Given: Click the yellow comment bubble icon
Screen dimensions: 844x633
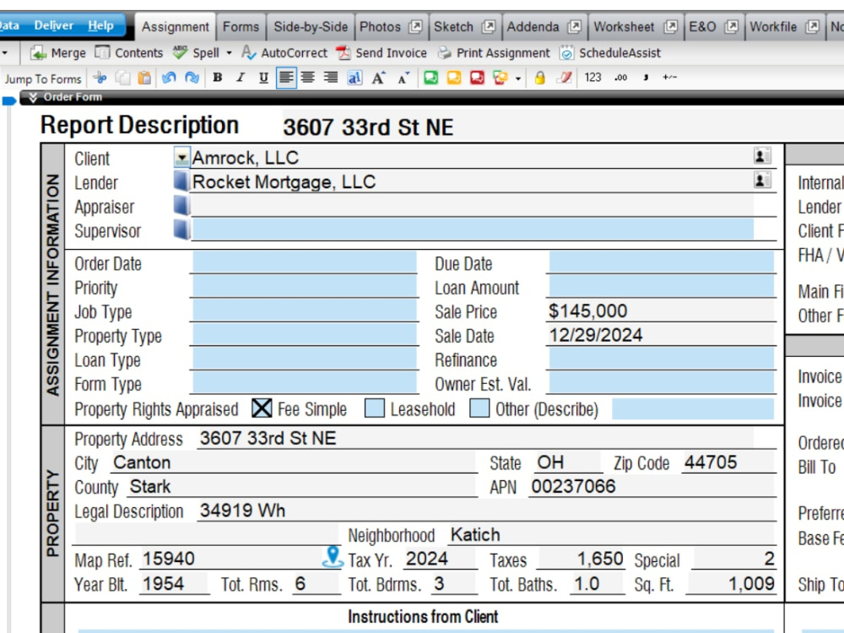Looking at the screenshot, I should (x=454, y=78).
